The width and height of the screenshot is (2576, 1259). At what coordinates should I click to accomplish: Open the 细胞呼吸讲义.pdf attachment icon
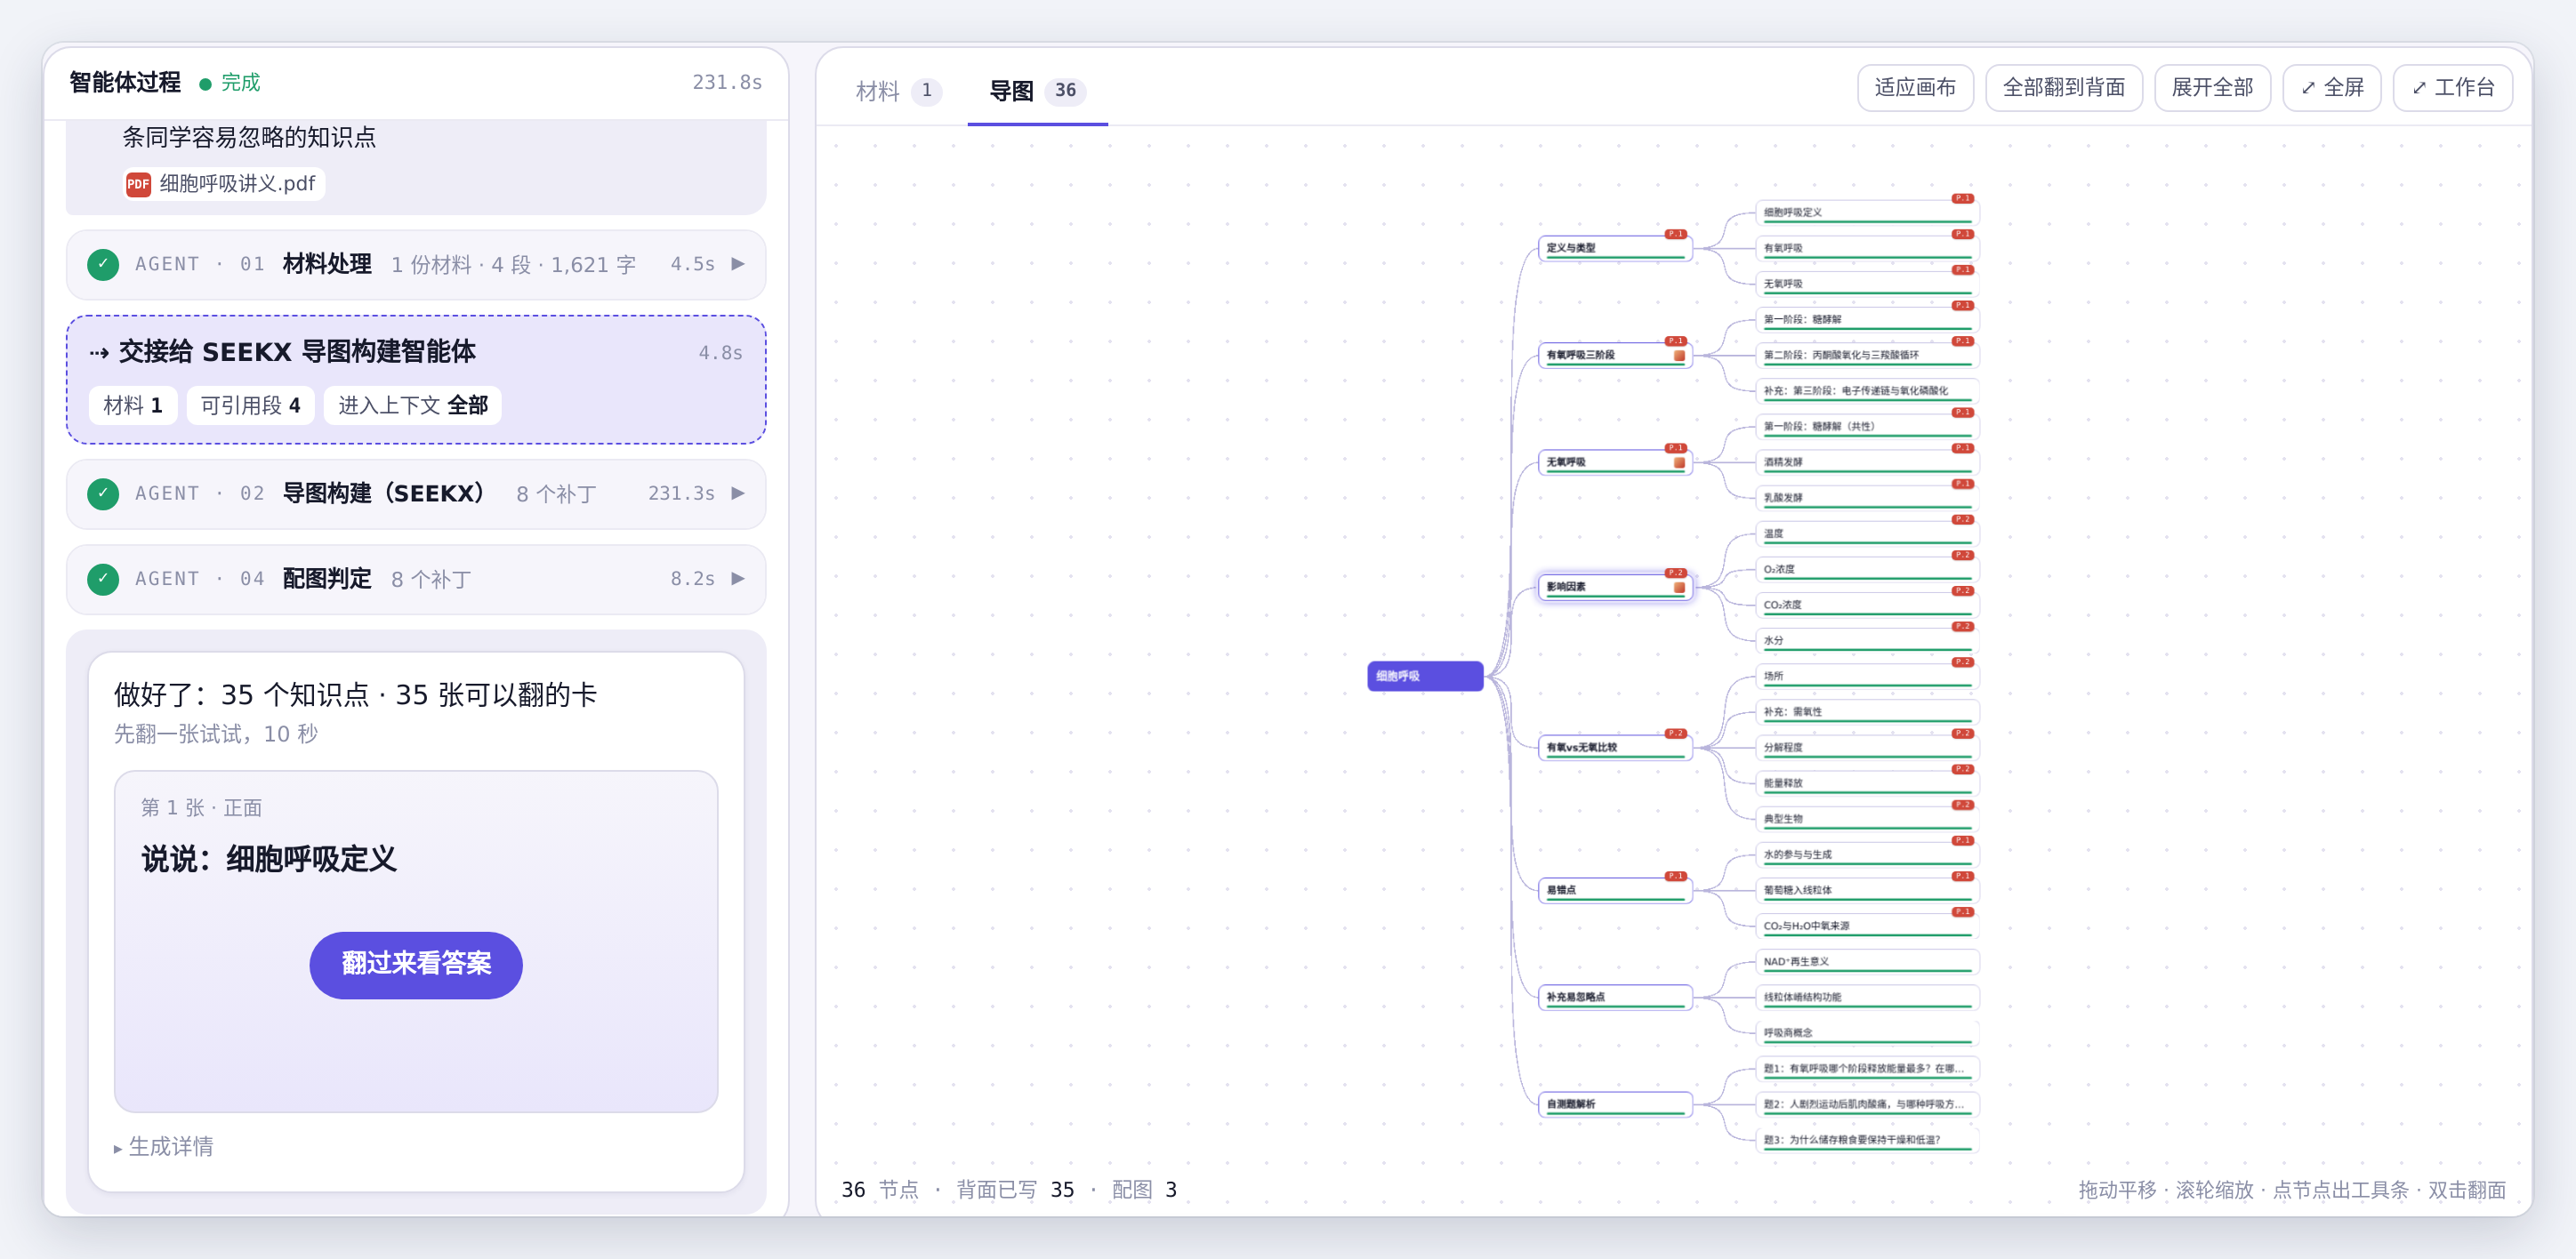(x=138, y=184)
